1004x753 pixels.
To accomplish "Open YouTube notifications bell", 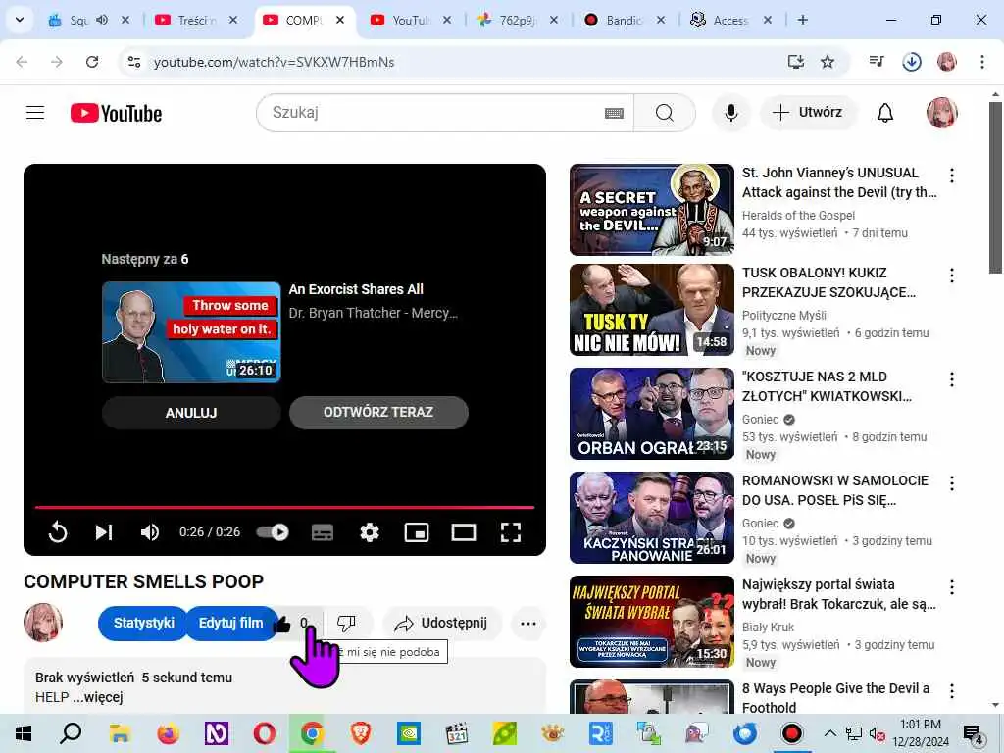I will point(885,113).
